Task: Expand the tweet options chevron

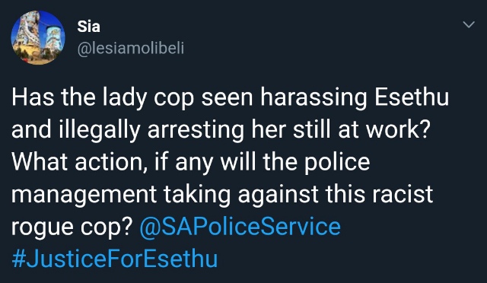Action: [x=469, y=24]
